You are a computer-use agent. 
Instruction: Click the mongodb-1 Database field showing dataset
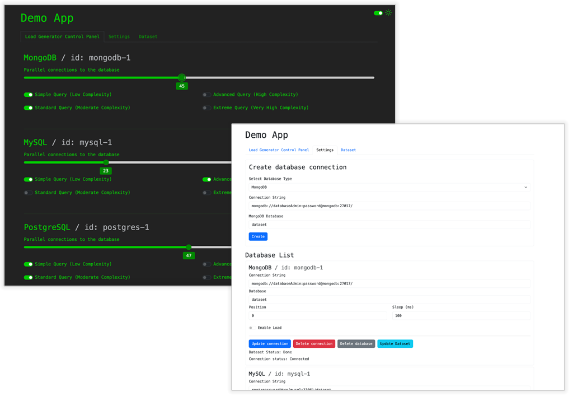click(x=389, y=300)
